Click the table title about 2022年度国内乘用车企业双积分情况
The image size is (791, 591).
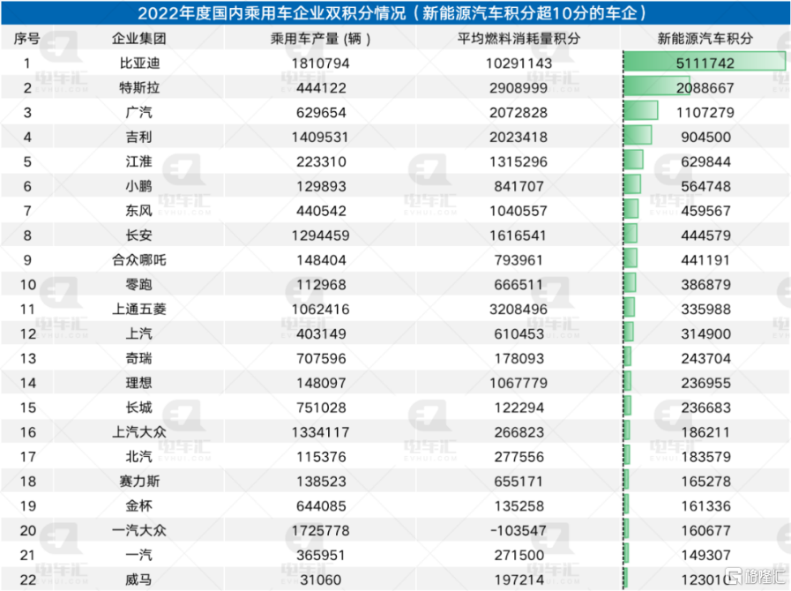coord(392,12)
